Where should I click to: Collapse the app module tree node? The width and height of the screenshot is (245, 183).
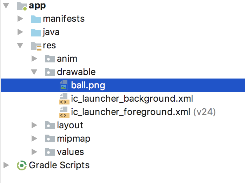click(6, 6)
